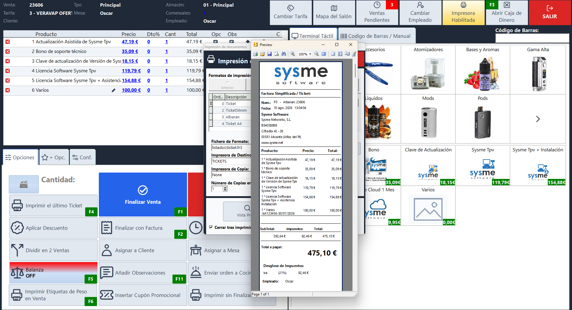Show next page of product categories
The width and height of the screenshot is (572, 310).
[538, 119]
